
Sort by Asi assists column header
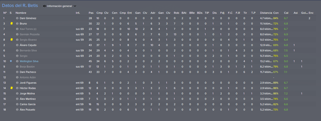pyautogui.click(x=296, y=13)
